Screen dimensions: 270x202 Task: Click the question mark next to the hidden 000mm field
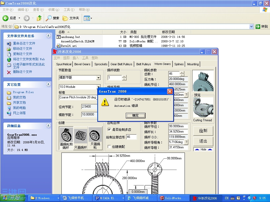click(186, 95)
